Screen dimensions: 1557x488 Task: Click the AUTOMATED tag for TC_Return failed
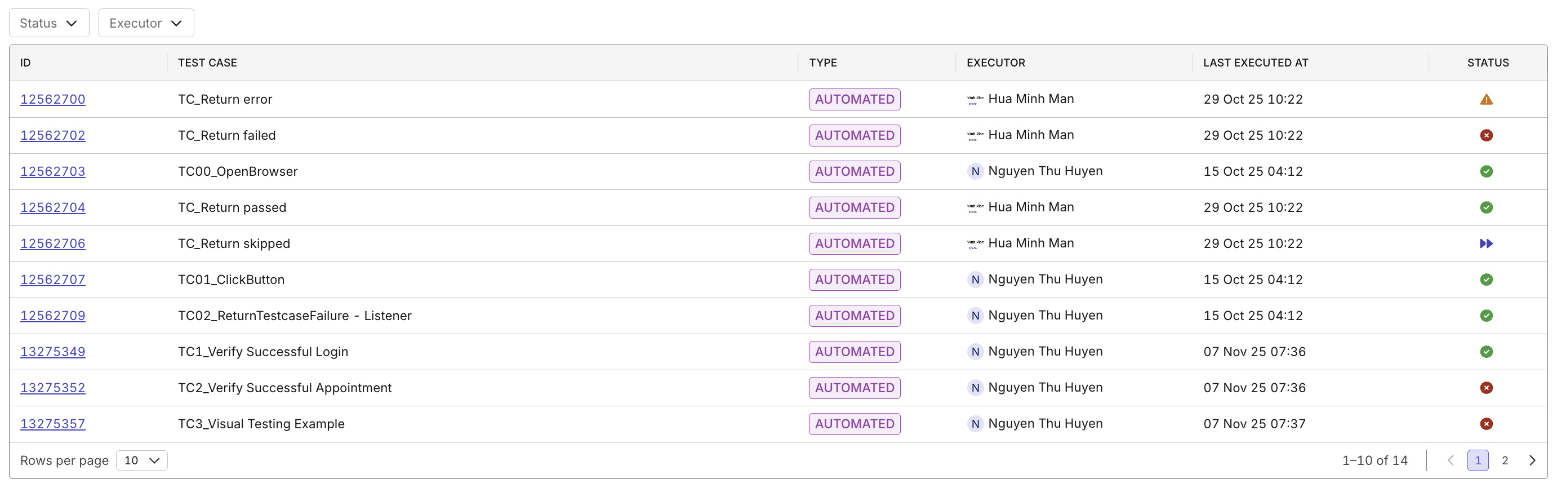click(x=854, y=135)
